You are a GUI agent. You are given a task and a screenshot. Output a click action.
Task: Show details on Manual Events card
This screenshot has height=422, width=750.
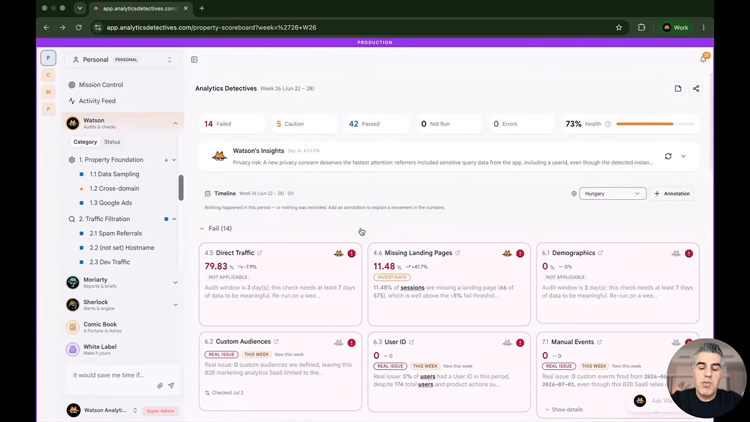click(564, 410)
